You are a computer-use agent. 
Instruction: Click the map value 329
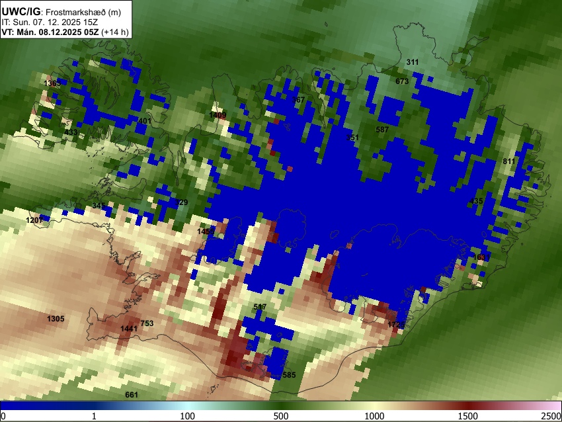pyautogui.click(x=181, y=202)
